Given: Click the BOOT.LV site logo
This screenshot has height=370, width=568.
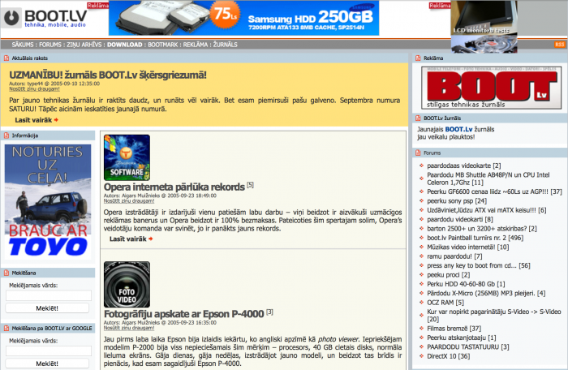Looking at the screenshot, I should tap(44, 18).
